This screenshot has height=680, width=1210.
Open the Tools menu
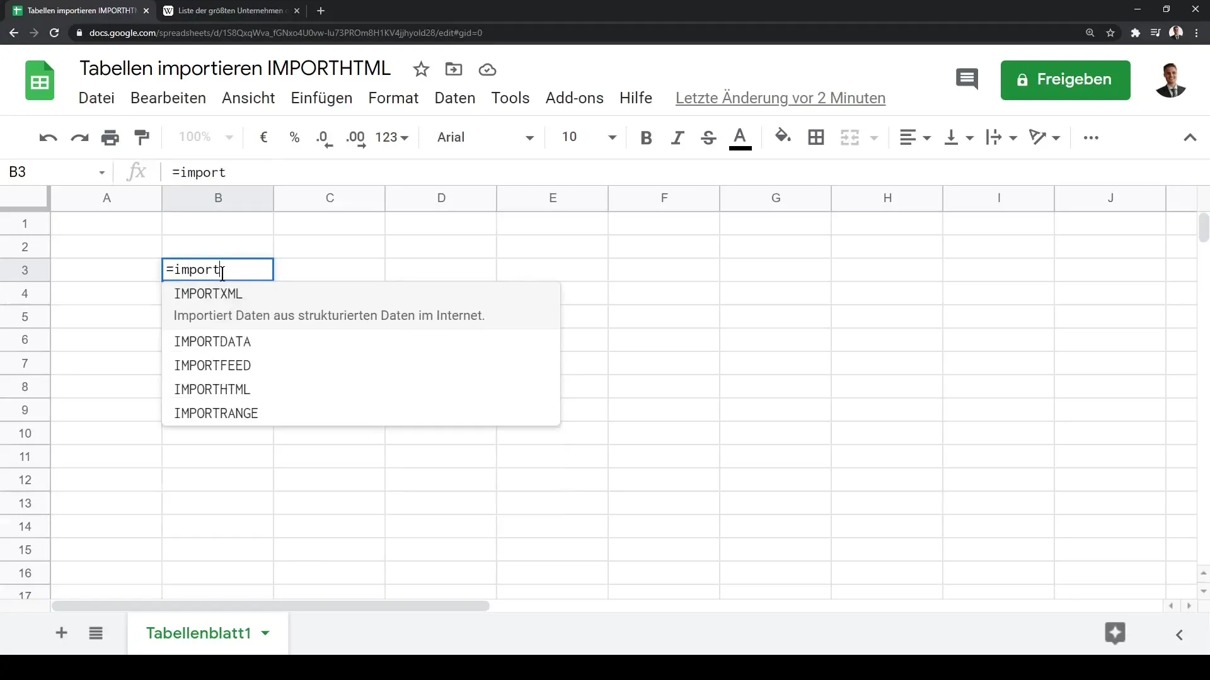510,98
